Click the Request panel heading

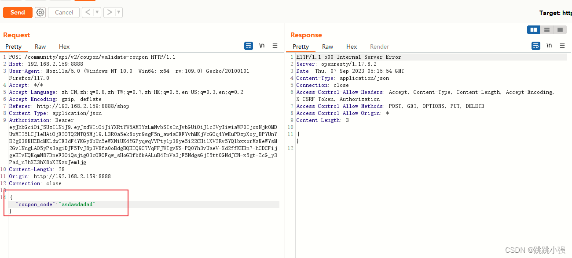pyautogui.click(x=17, y=35)
